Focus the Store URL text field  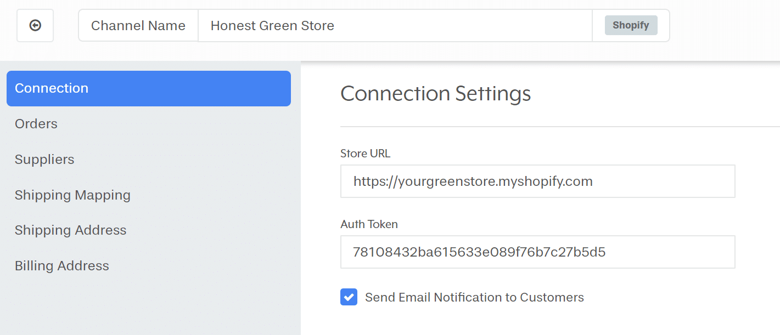tap(537, 181)
